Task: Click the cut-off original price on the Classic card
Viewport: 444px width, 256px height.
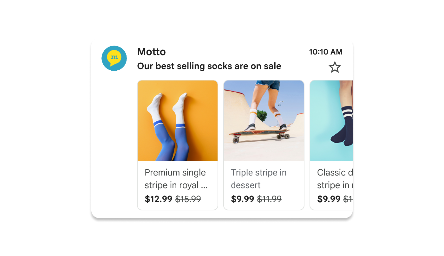Action: click(348, 199)
